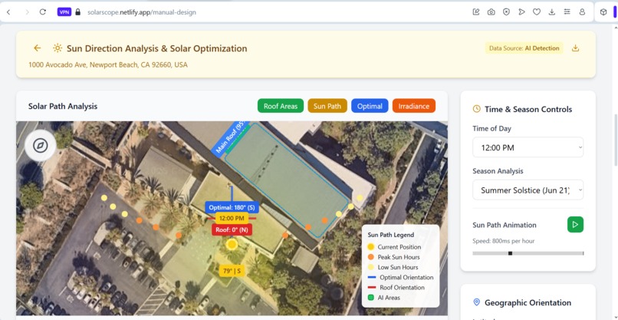Click the clock icon in Time controls
Image resolution: width=618 pixels, height=320 pixels.
[x=476, y=109]
